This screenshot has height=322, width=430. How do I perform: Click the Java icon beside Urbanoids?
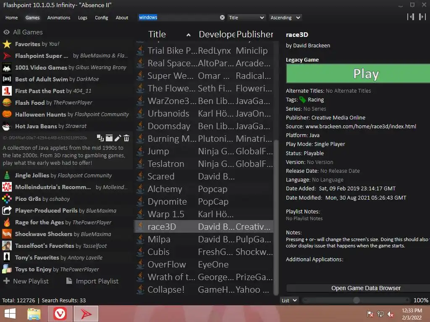140,113
